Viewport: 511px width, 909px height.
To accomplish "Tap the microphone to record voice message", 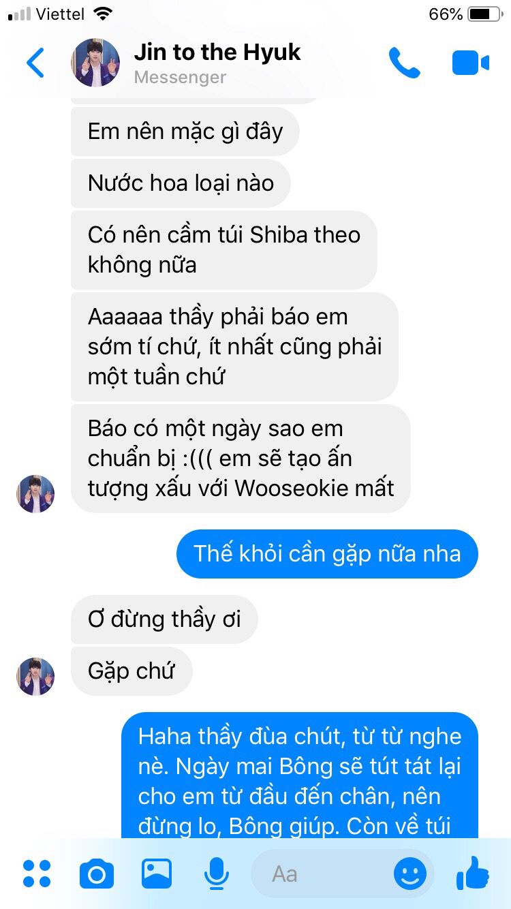I will click(216, 874).
